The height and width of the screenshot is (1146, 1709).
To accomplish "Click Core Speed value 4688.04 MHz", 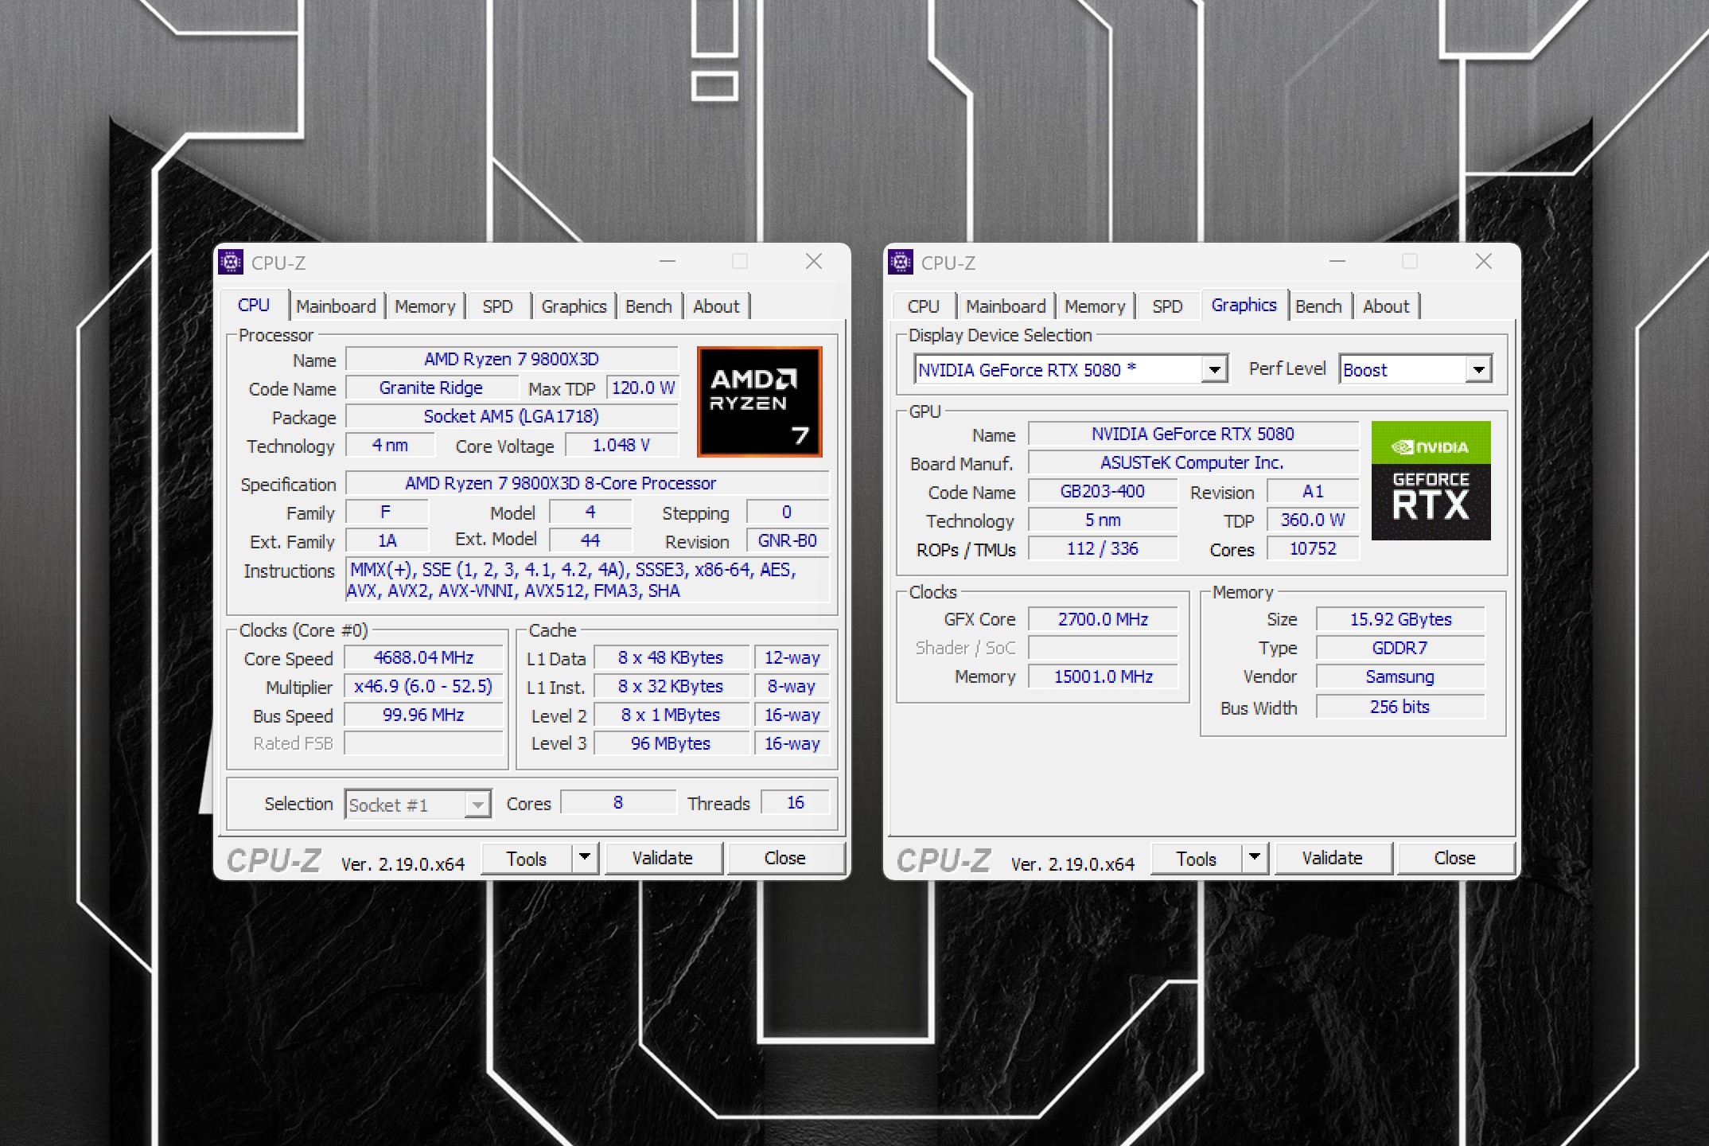I will click(423, 658).
